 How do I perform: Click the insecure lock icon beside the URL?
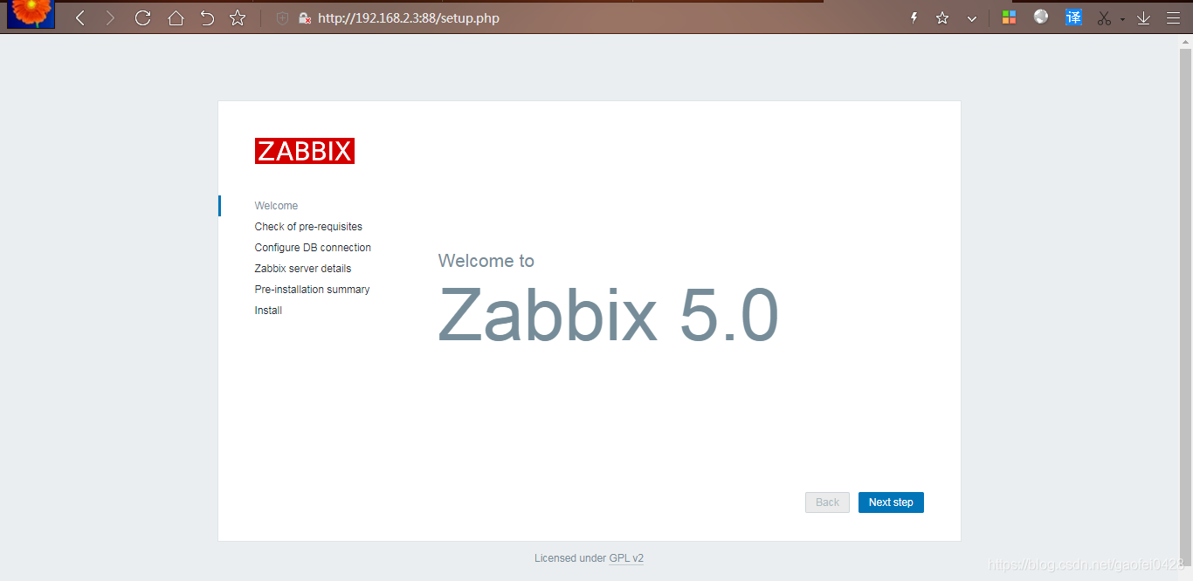click(x=304, y=17)
